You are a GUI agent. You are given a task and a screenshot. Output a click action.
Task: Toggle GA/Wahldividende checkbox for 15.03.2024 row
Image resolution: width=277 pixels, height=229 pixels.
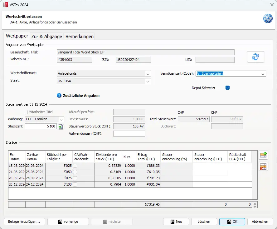tap(75, 166)
